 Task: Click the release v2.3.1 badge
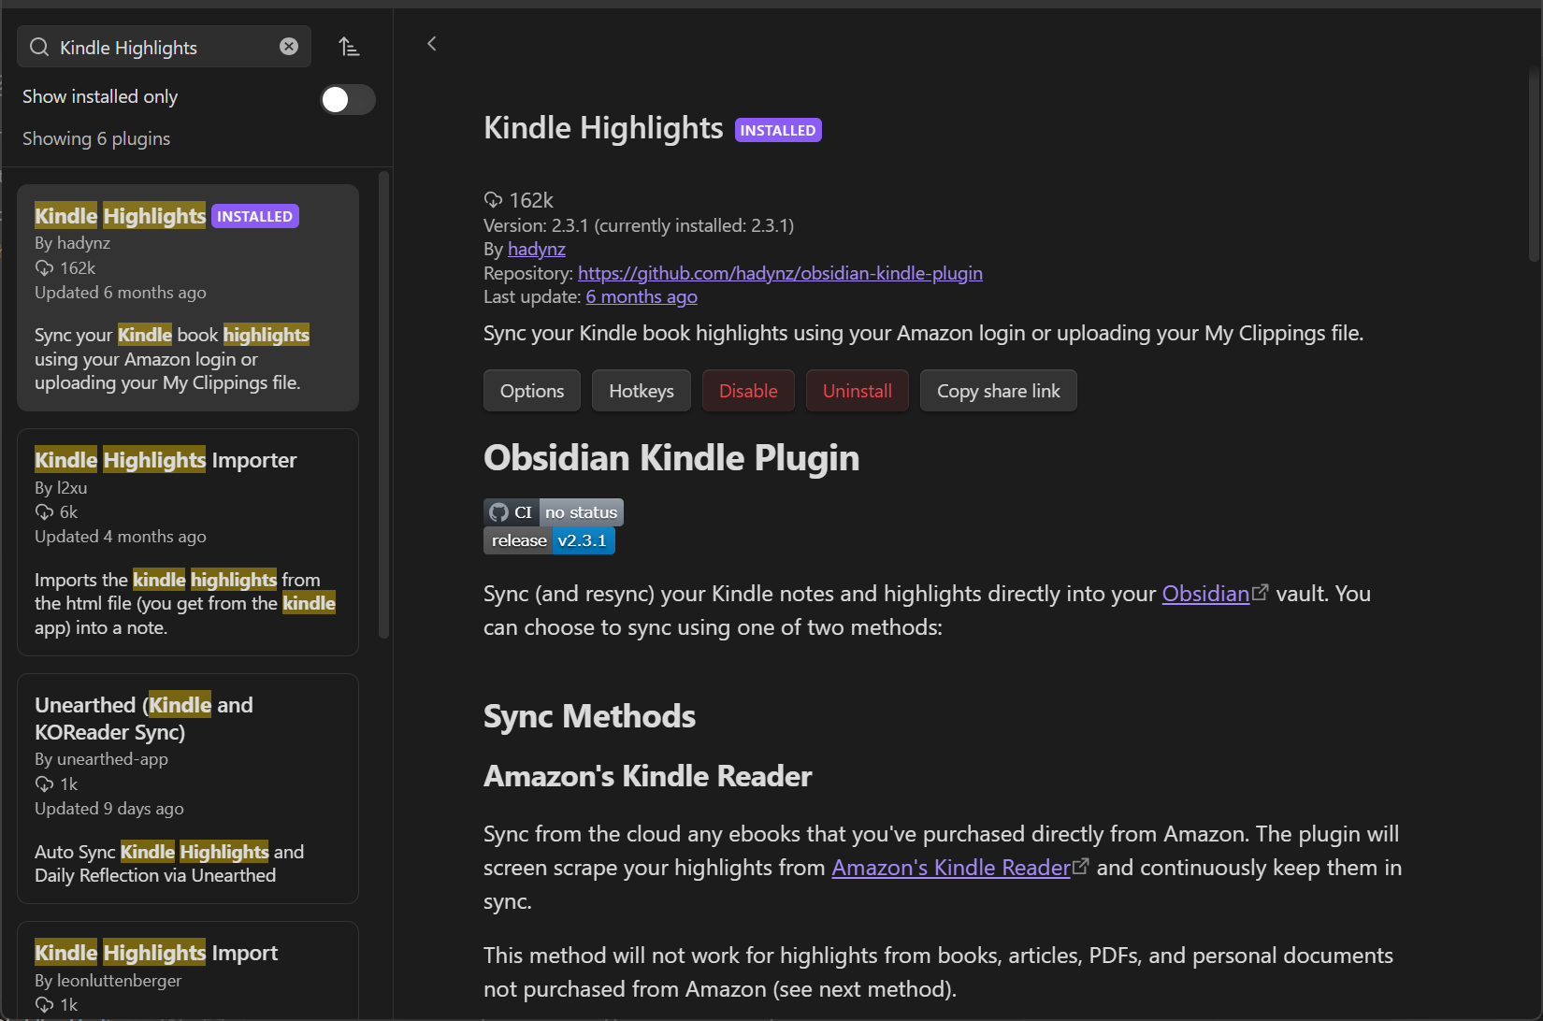549,540
